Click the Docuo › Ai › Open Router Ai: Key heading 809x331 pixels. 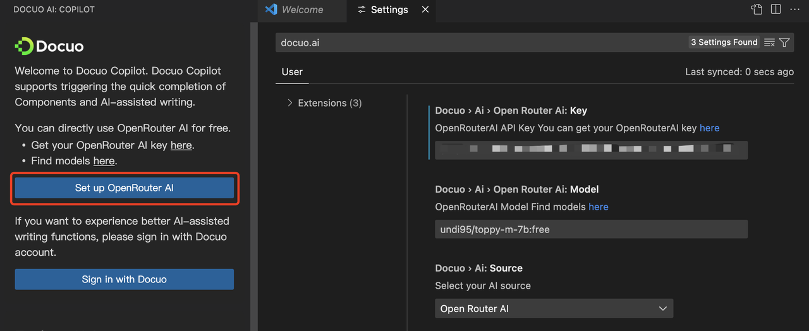[511, 111]
